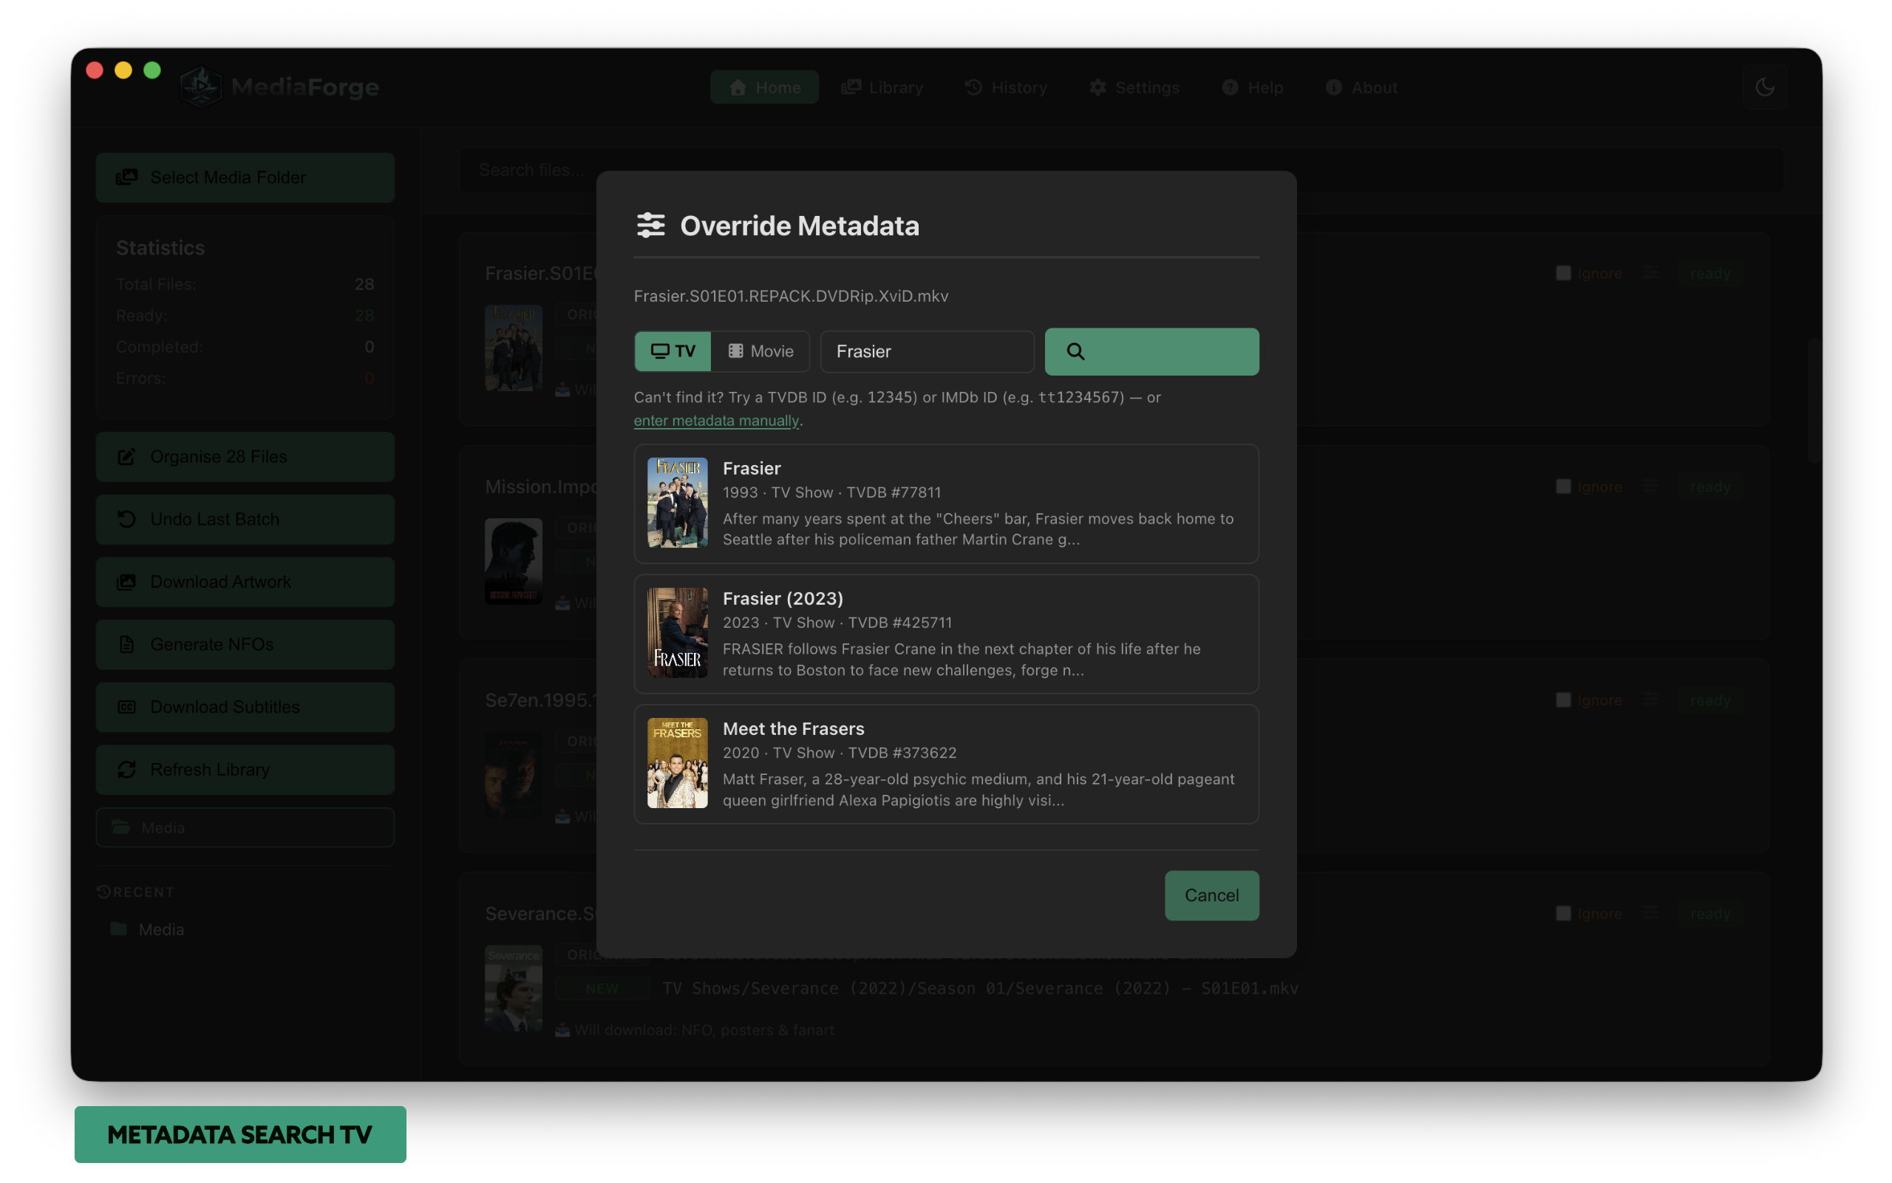The image size is (1892, 1183).
Task: Click Generate NFOs button
Action: pyautogui.click(x=245, y=645)
